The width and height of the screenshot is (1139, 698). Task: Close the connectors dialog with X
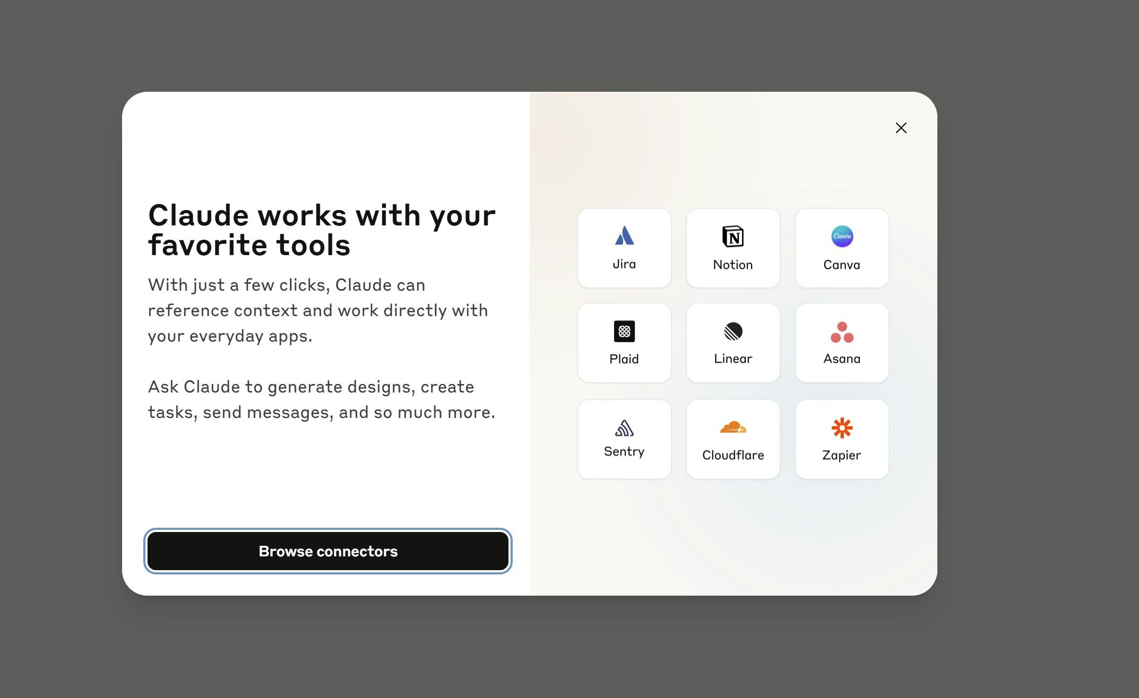pos(901,128)
